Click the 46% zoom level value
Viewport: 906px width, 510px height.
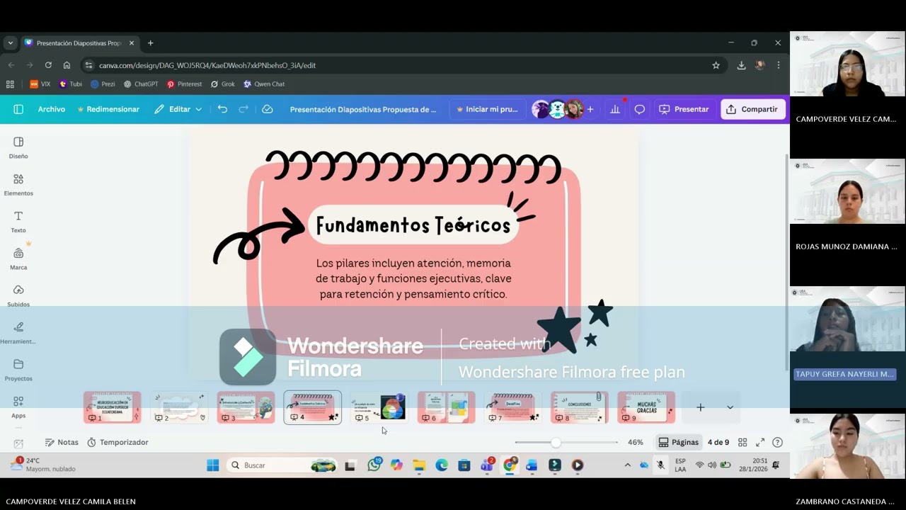pyautogui.click(x=636, y=442)
